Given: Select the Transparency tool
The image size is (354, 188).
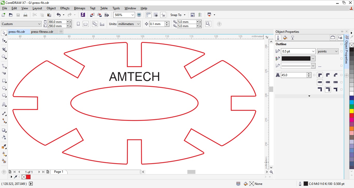Looking at the screenshot, I should coord(4,137).
